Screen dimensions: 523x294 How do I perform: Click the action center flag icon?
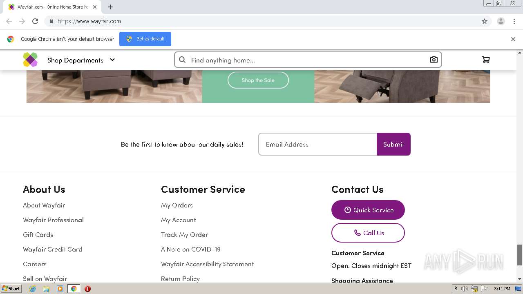(484, 289)
